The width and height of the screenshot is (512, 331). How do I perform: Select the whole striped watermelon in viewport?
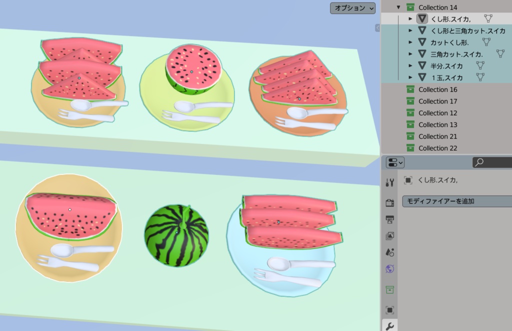coord(176,235)
